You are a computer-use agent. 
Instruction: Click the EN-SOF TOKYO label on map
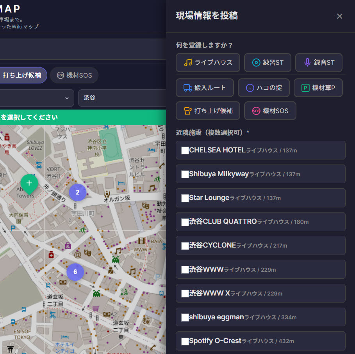pos(22,335)
